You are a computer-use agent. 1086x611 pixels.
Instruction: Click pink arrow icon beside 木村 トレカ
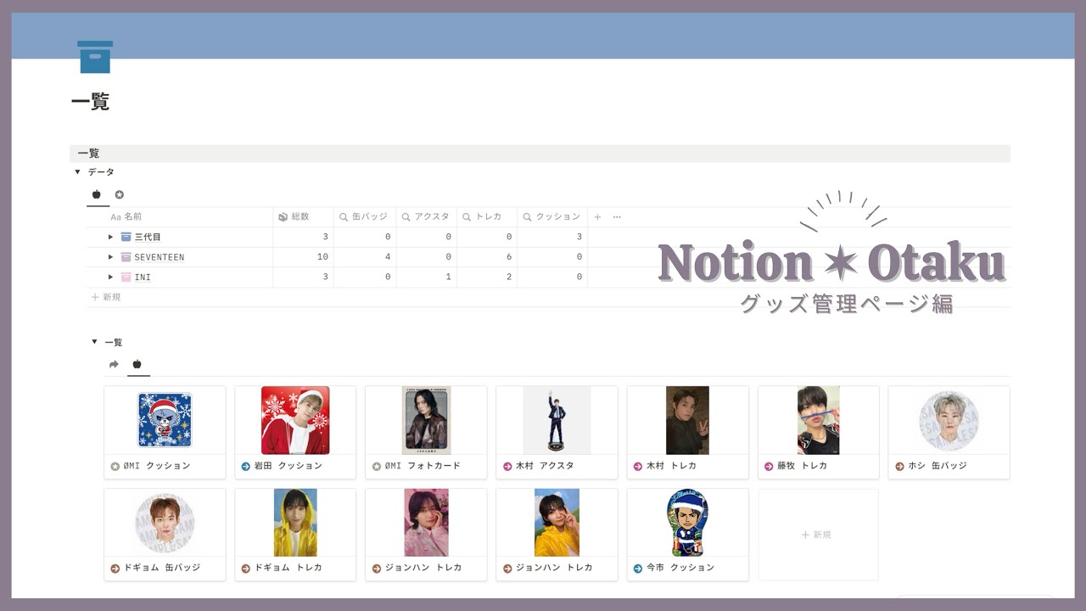pos(638,466)
